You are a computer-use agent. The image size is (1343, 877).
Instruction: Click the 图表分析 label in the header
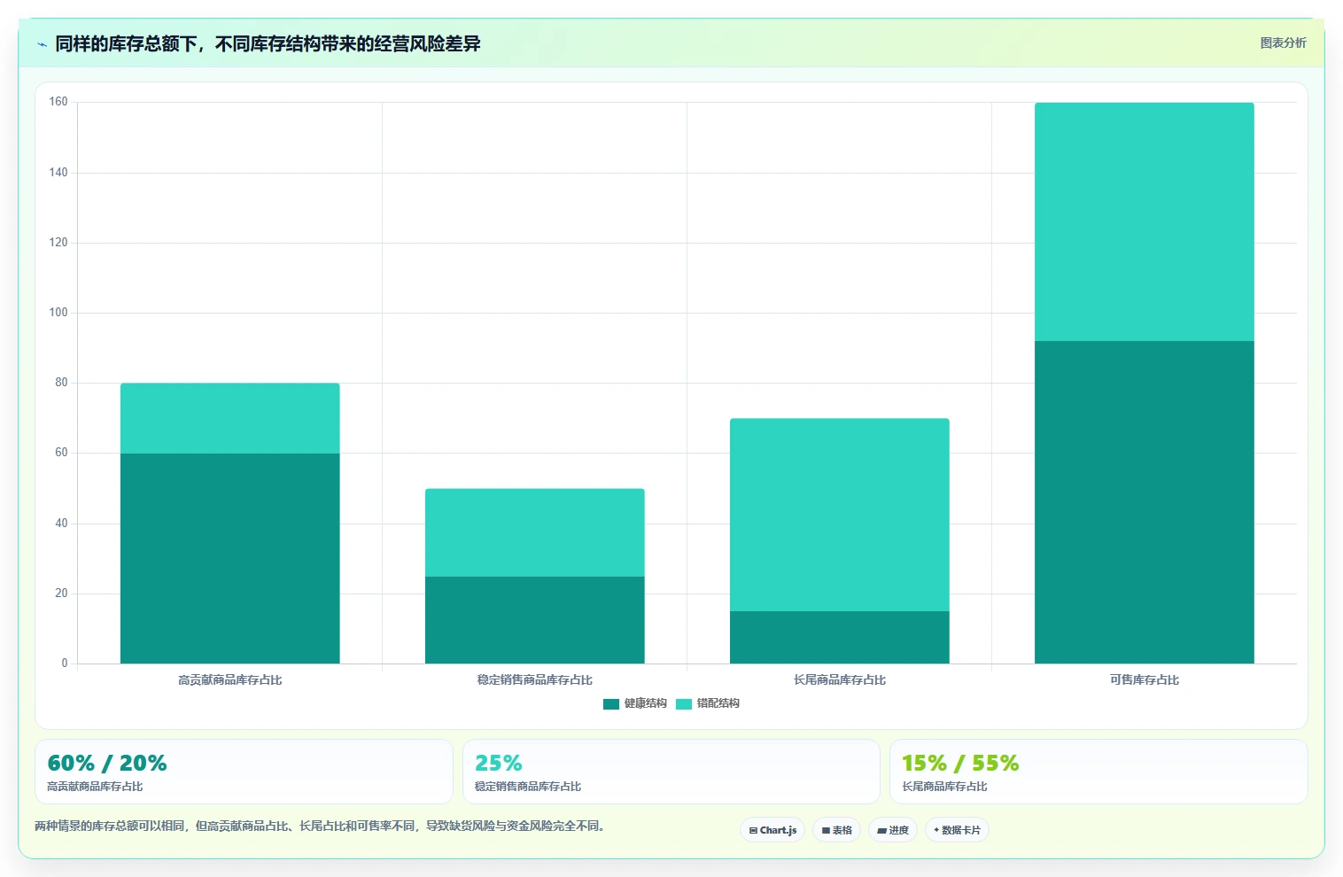tap(1283, 43)
